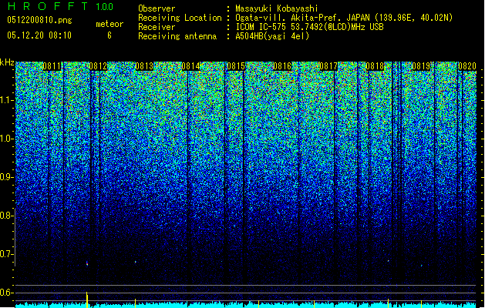Click the 'Receiving antenna' label
The image size is (485, 308).
coord(177,36)
